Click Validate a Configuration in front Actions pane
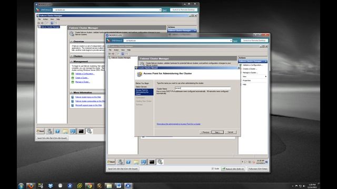This screenshot has height=189, width=337. (x=252, y=65)
